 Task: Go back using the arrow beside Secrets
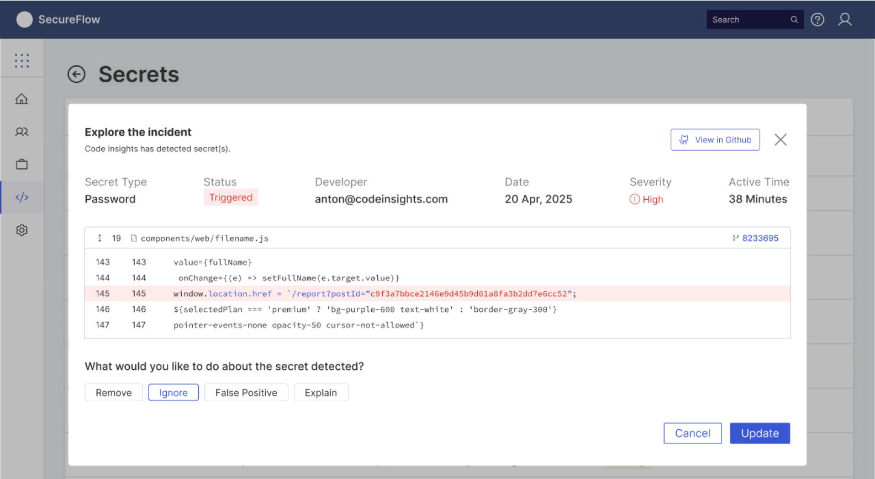click(76, 74)
